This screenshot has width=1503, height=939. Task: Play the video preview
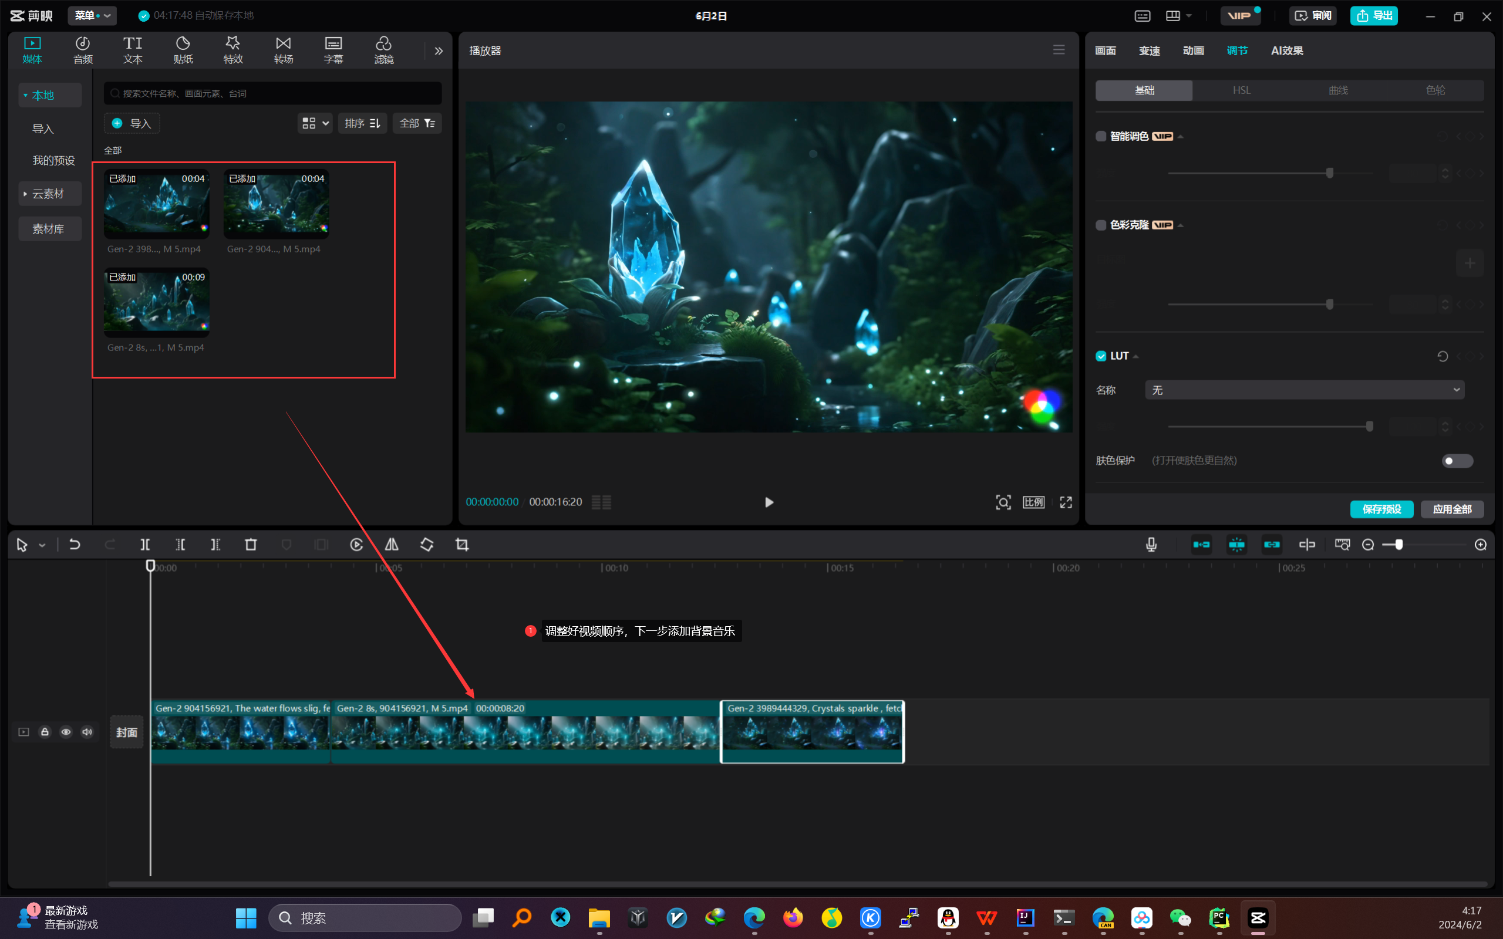tap(769, 502)
